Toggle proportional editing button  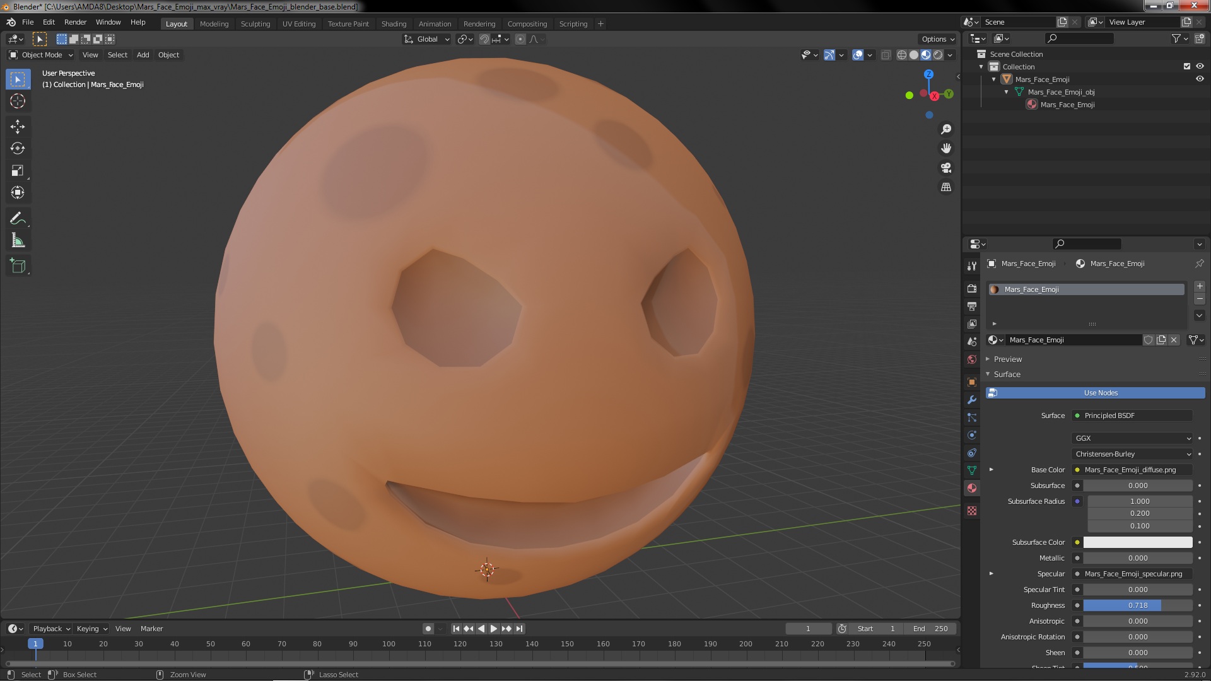pos(520,39)
